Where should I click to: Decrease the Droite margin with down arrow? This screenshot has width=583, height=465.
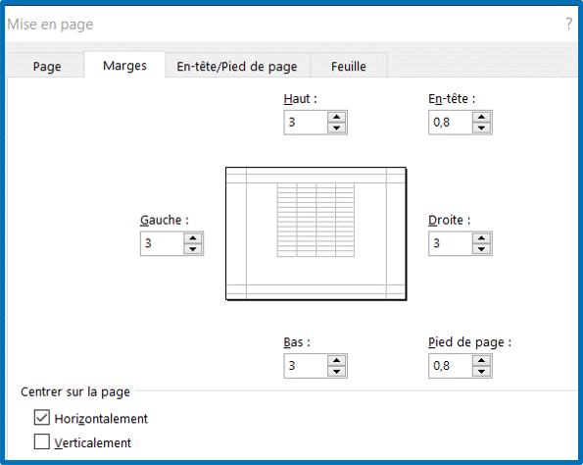pyautogui.click(x=481, y=249)
